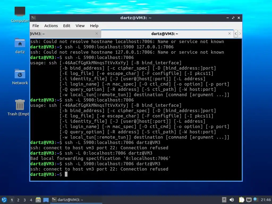Open the clipboard manager tray icon
The width and height of the screenshot is (272, 204).
(x=241, y=200)
